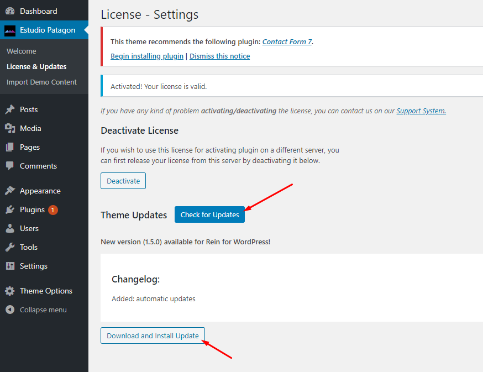This screenshot has width=483, height=372.
Task: Click Download and Install Update button
Action: click(x=153, y=336)
